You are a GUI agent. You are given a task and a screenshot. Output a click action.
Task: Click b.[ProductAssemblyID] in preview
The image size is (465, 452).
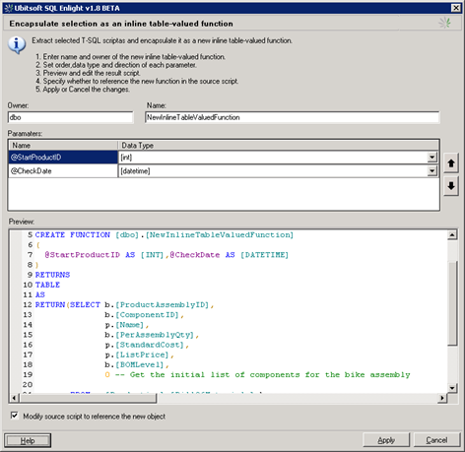point(157,305)
